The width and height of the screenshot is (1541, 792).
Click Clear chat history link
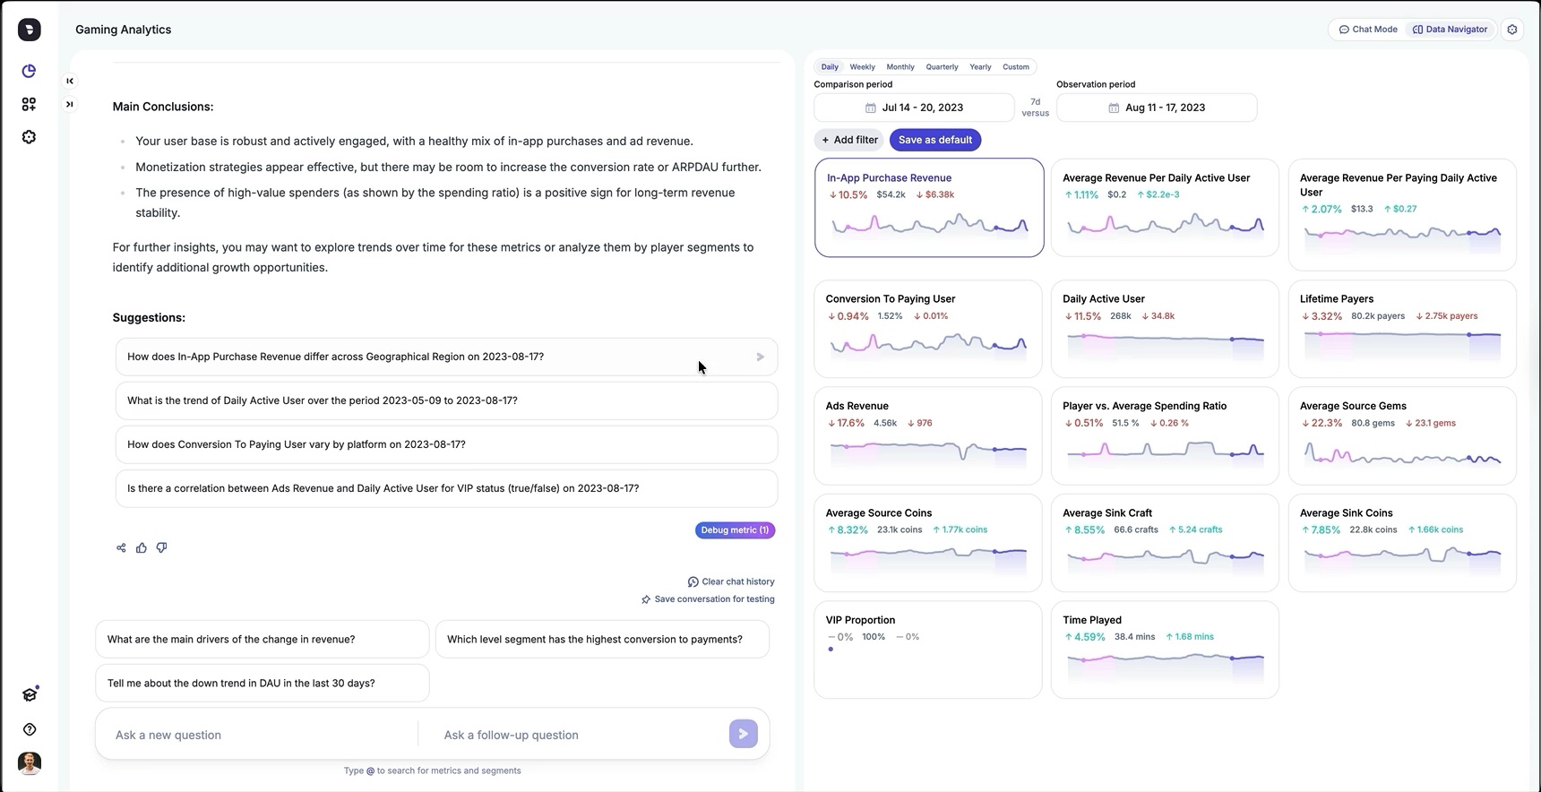coord(731,581)
